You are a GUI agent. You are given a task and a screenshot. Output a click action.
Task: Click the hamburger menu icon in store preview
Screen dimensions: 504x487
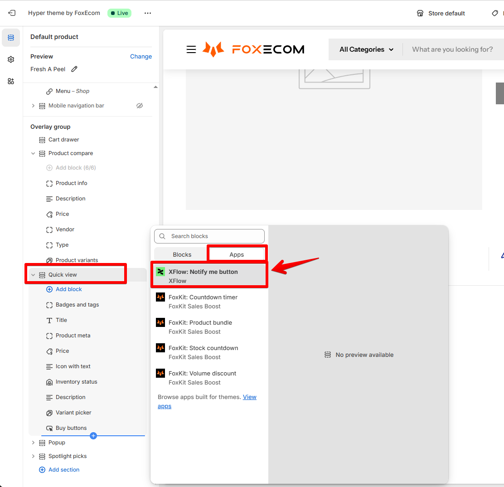click(191, 49)
